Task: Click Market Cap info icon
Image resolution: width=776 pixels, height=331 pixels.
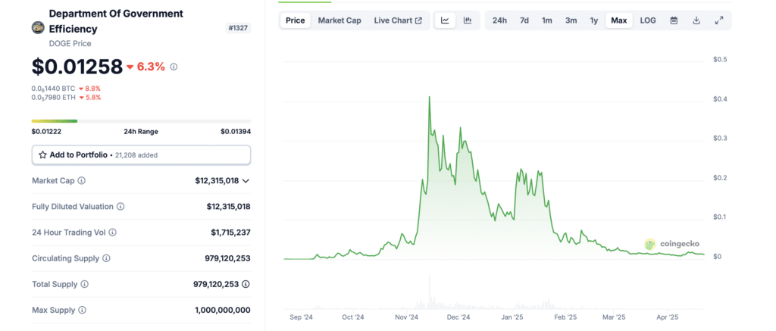Action: (82, 180)
